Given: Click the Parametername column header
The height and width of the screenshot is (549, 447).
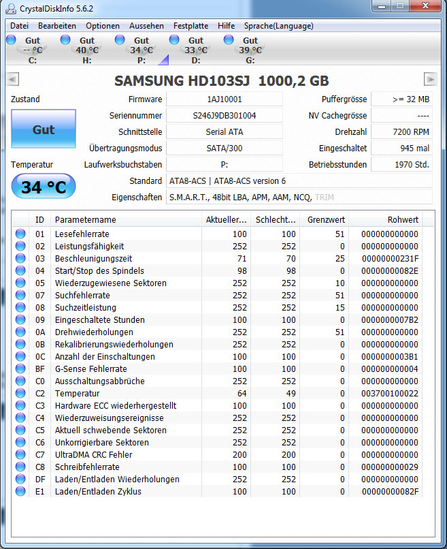Looking at the screenshot, I should [x=127, y=220].
